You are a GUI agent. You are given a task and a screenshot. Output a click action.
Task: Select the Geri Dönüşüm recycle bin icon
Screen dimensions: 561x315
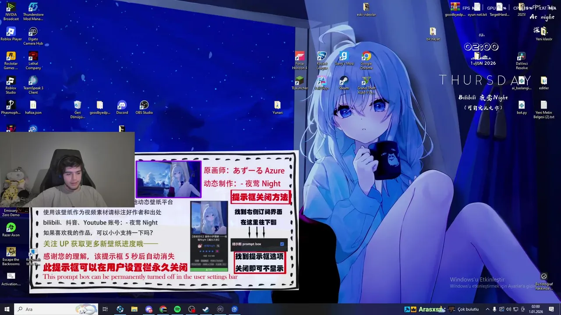[78, 109]
